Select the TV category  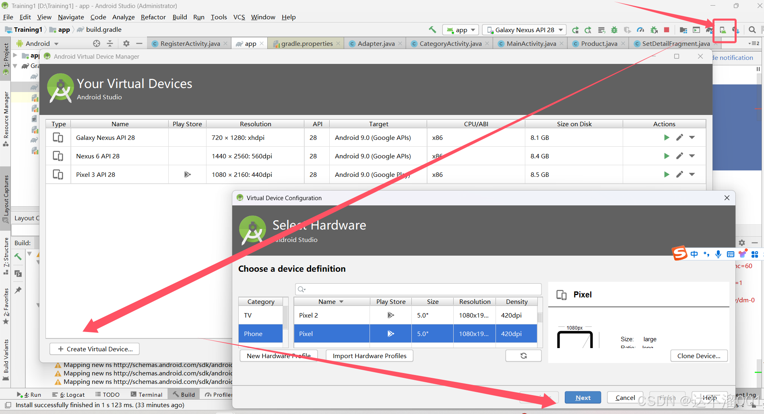[x=260, y=315]
